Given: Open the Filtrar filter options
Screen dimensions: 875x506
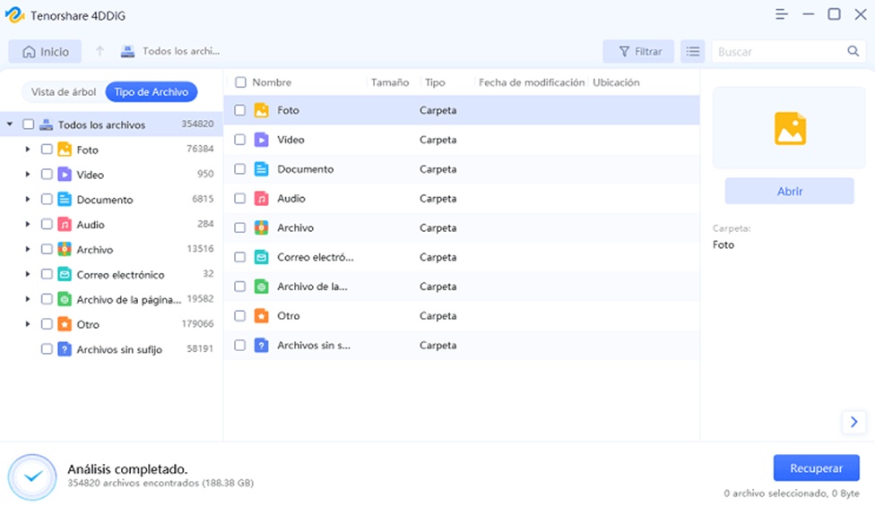Looking at the screenshot, I should coord(639,52).
